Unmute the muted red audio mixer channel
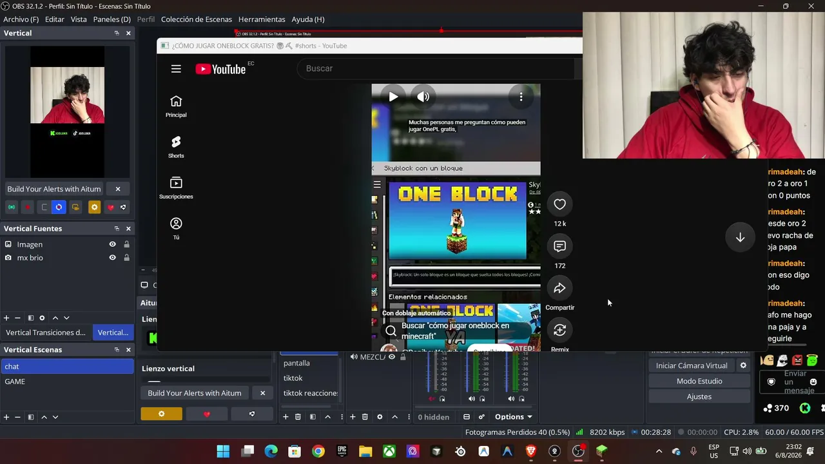This screenshot has height=464, width=825. (x=431, y=399)
